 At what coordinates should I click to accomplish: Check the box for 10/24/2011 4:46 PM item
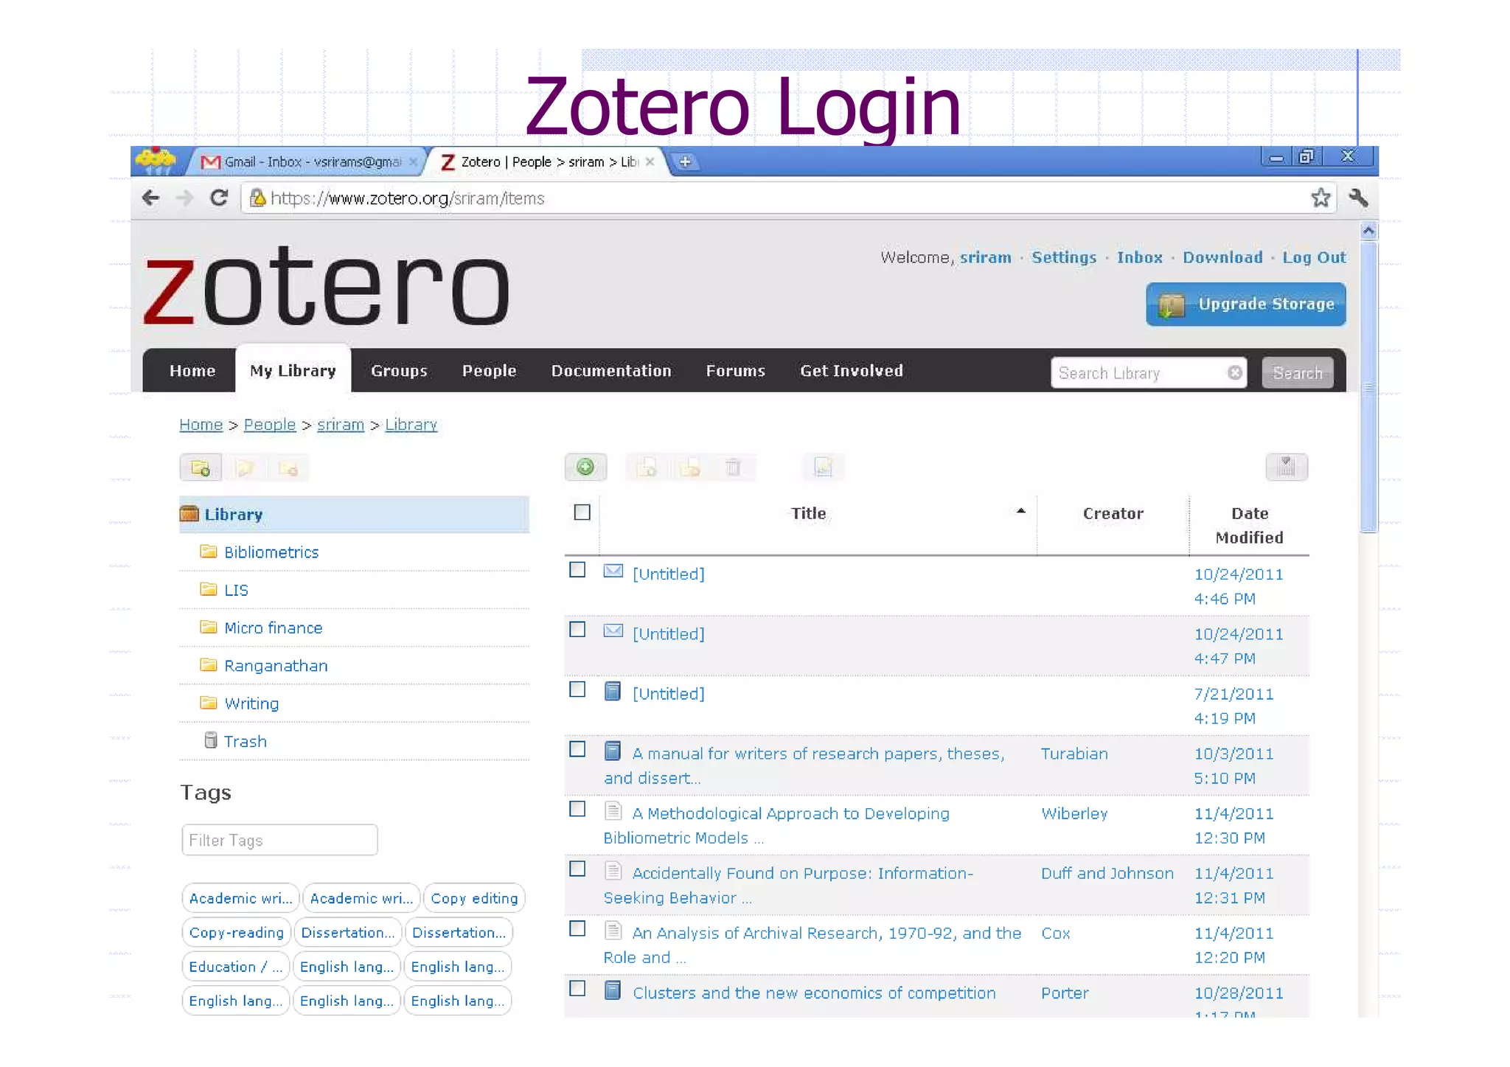[577, 569]
